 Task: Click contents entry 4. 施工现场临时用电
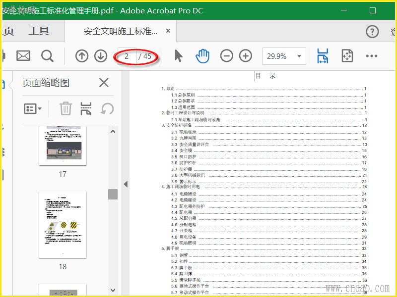264,187
